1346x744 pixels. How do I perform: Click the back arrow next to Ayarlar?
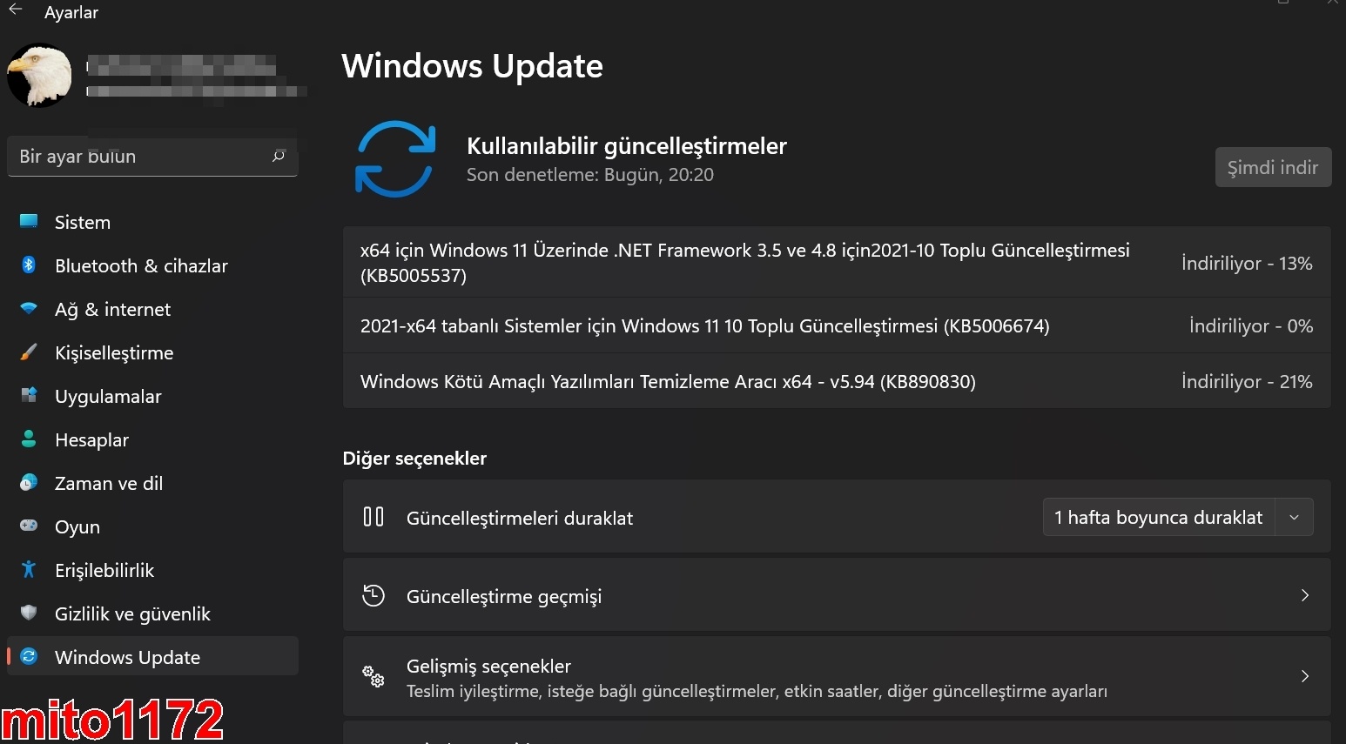click(x=16, y=10)
